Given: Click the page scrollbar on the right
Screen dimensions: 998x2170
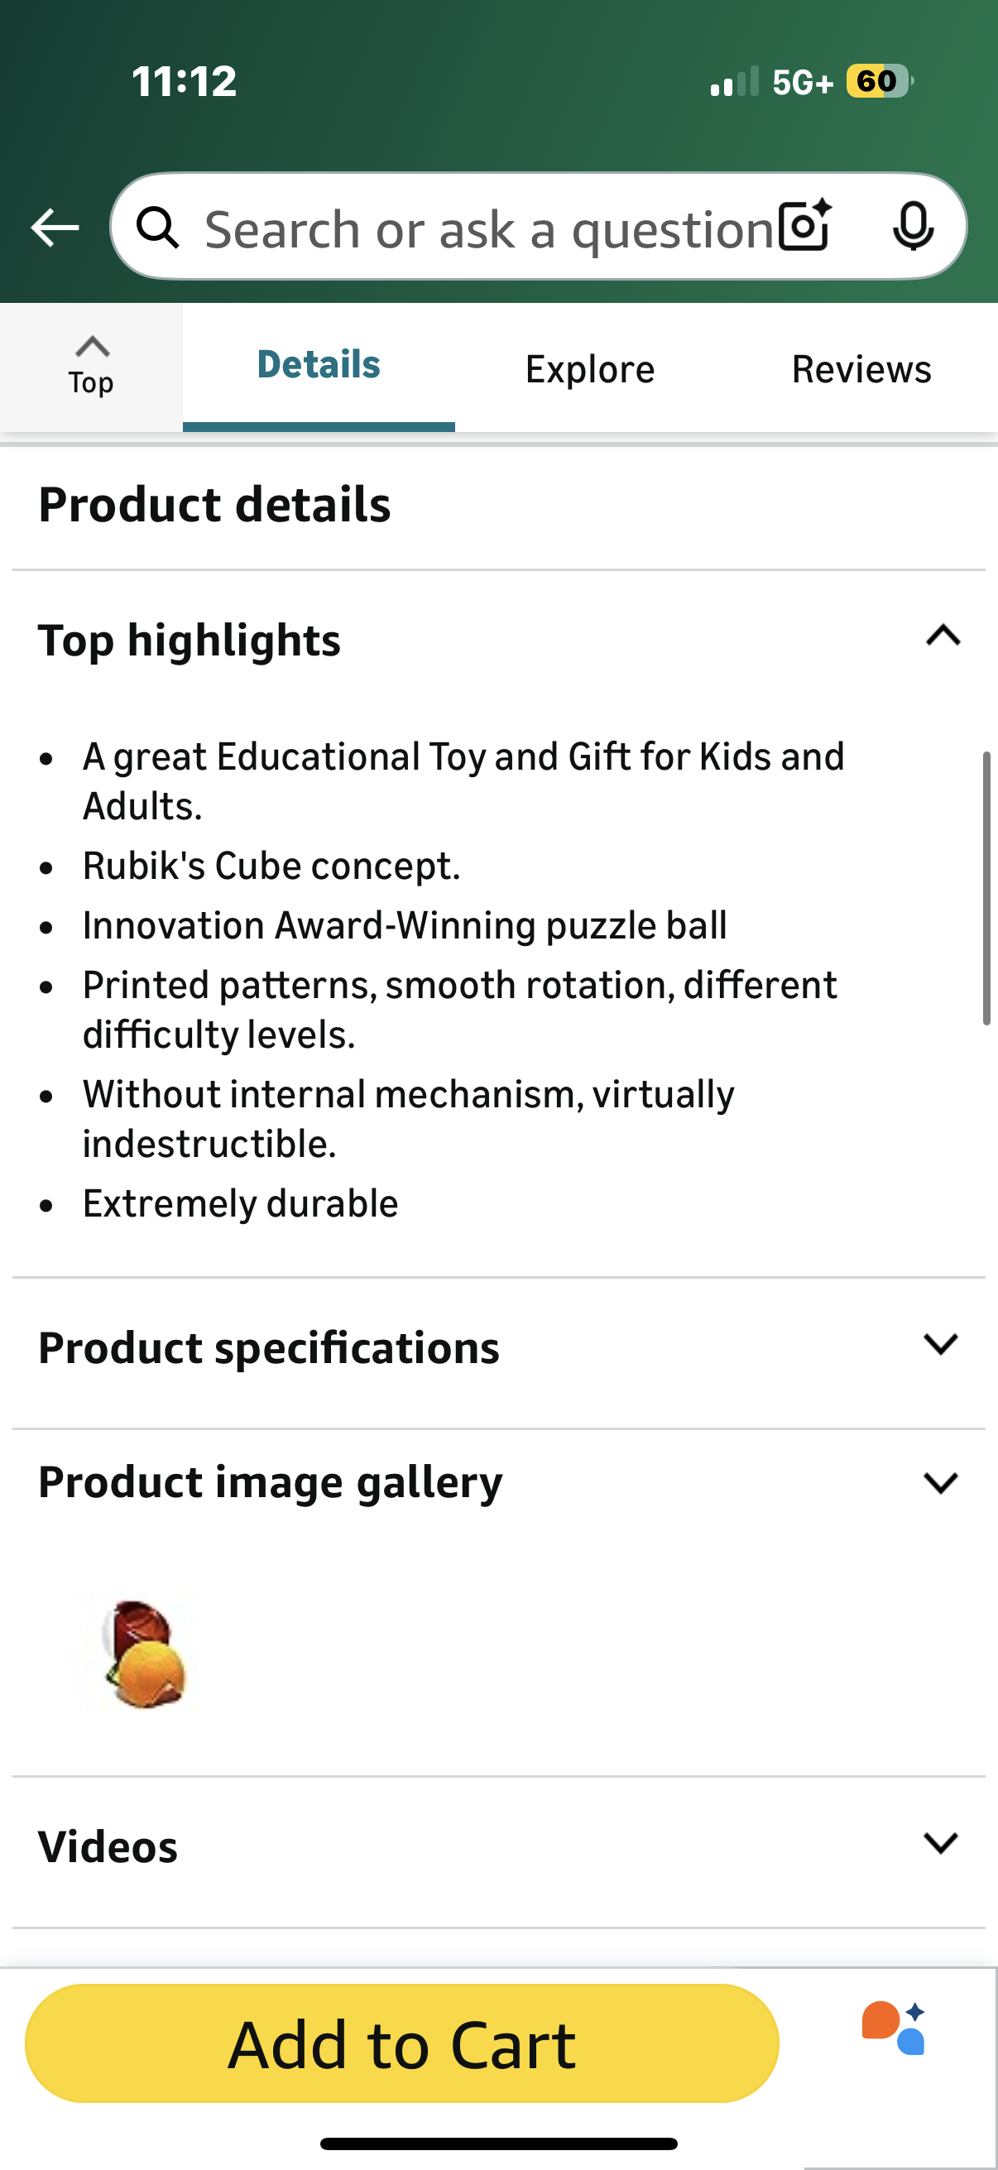Looking at the screenshot, I should click(x=986, y=888).
